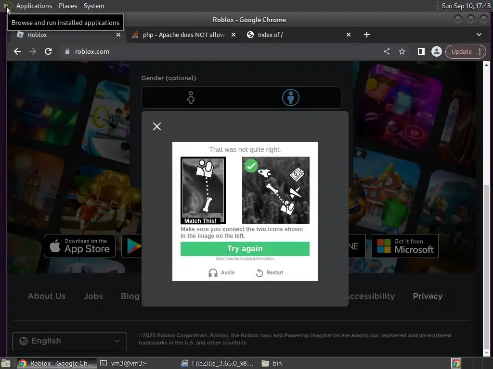Open the System menu
The height and width of the screenshot is (369, 493).
tap(94, 6)
